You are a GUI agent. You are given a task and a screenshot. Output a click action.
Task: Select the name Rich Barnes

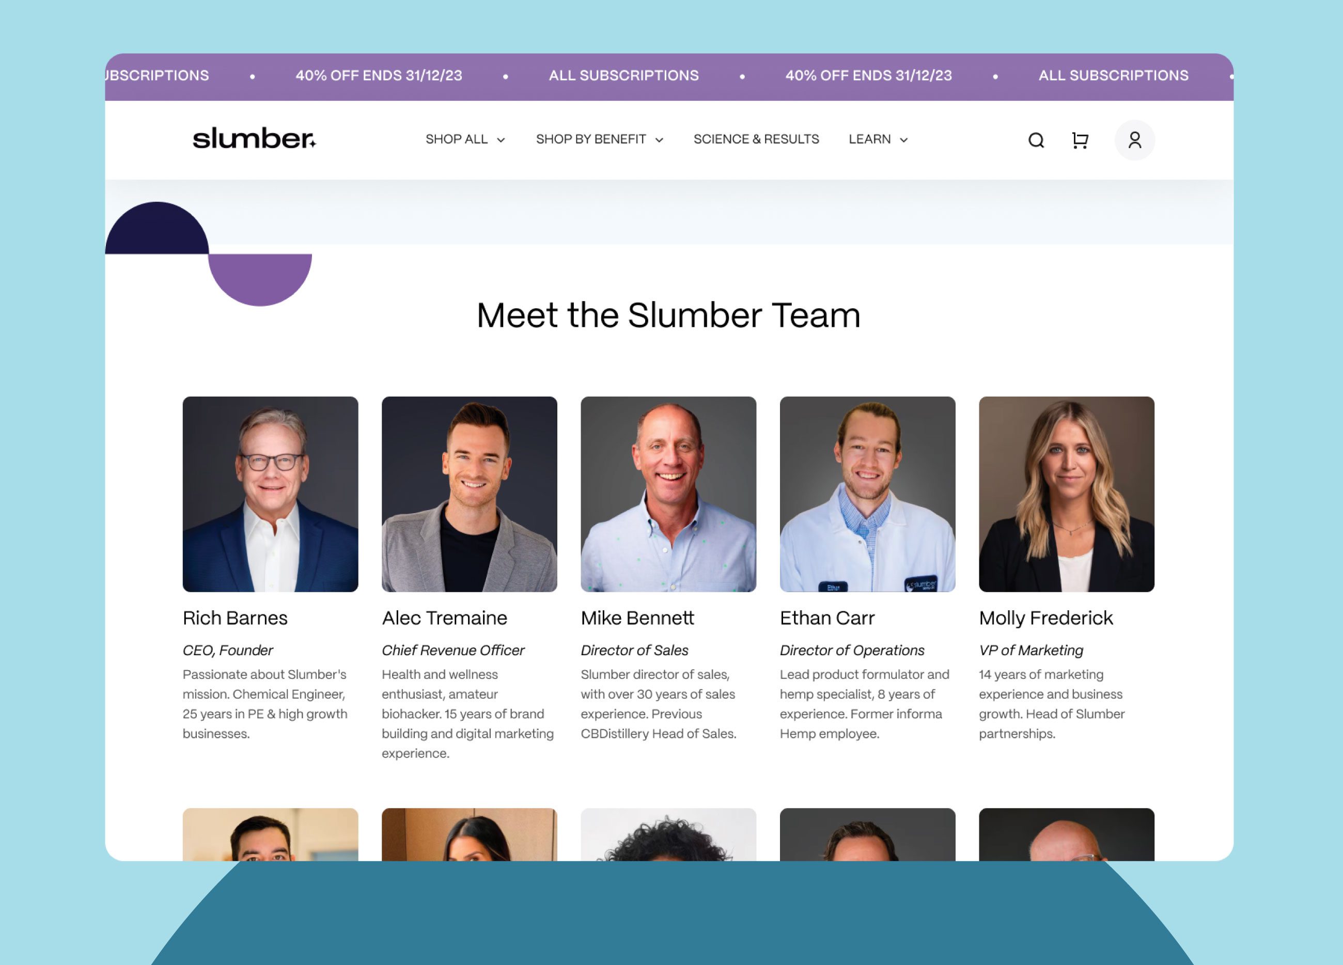tap(235, 618)
